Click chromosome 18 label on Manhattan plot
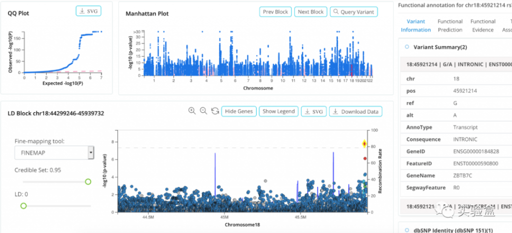Screen dimensions: 512x233 (x=351, y=80)
